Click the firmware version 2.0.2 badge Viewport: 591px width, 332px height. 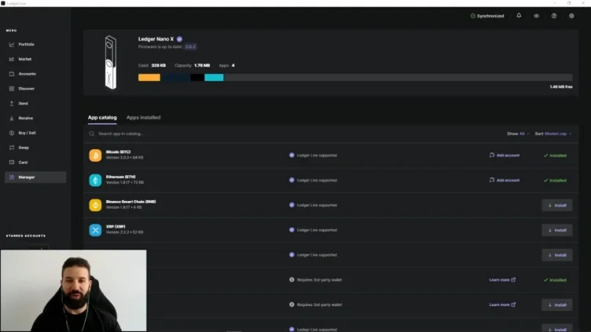coord(190,46)
